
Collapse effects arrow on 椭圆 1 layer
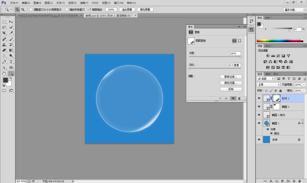tap(304, 123)
